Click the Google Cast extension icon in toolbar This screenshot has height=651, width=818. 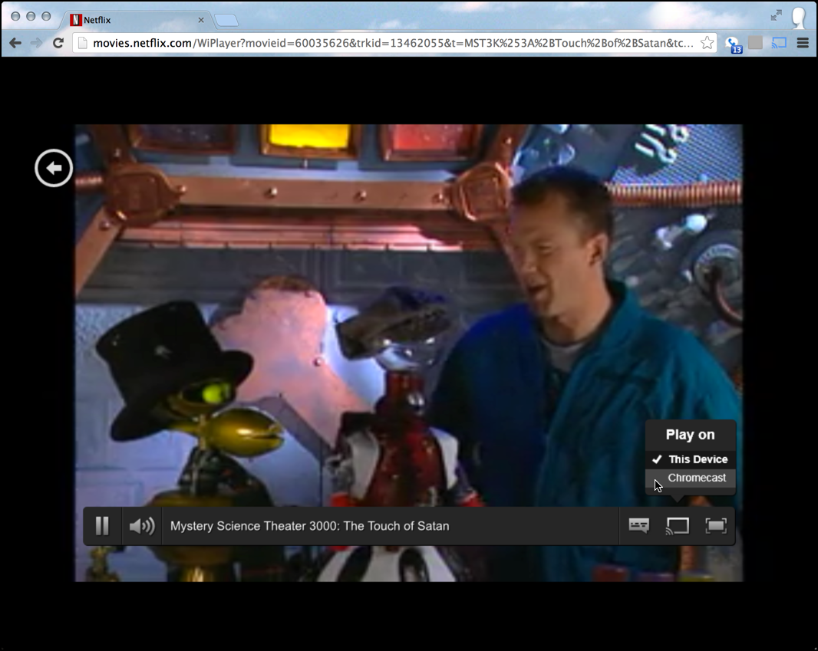[x=779, y=43]
